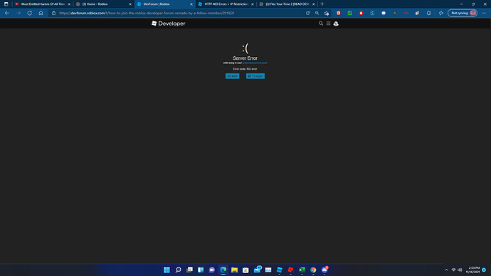Add this page to favorites with star-plus icon
Screen dimensions: 491x276
327,13
